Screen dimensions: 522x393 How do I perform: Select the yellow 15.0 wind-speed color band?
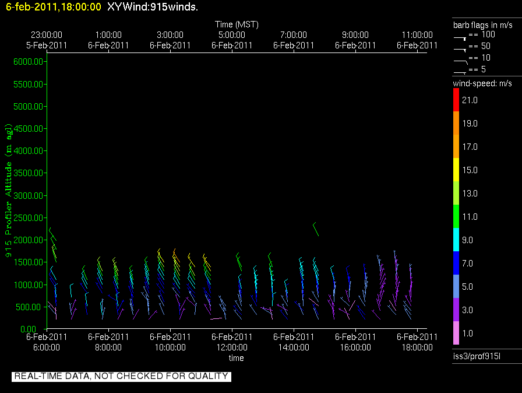[x=456, y=170]
